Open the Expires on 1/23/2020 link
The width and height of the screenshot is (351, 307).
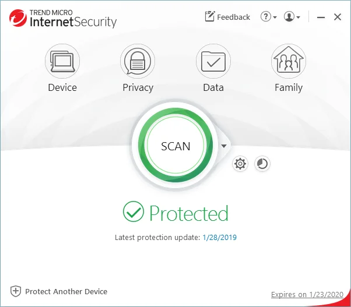(x=307, y=295)
